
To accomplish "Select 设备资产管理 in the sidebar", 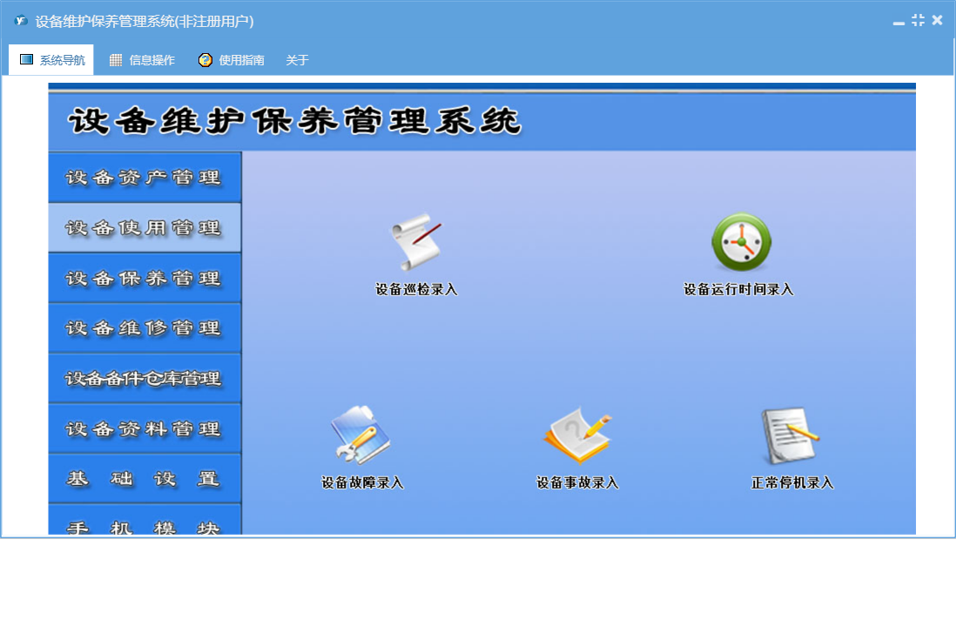I will point(145,177).
